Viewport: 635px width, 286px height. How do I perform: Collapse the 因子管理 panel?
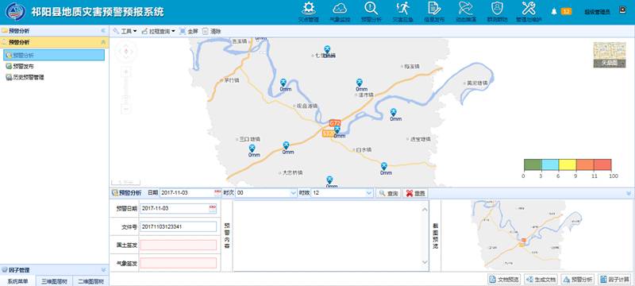point(103,270)
